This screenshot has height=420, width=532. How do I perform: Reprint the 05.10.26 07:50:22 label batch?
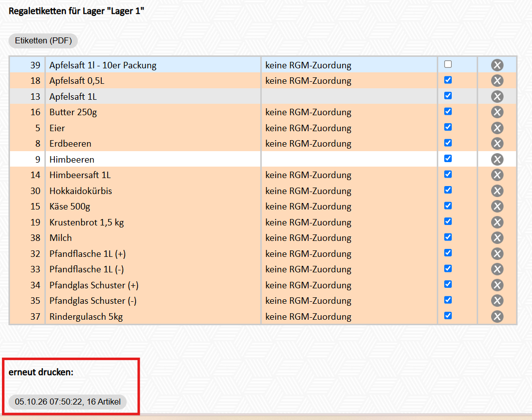[67, 402]
